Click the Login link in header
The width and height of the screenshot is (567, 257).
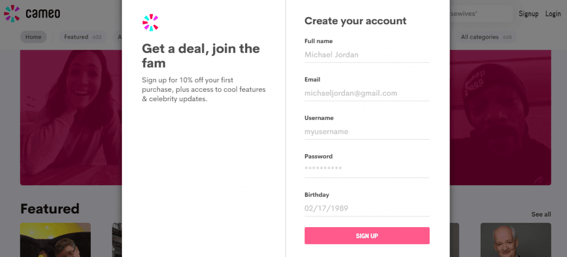(553, 14)
